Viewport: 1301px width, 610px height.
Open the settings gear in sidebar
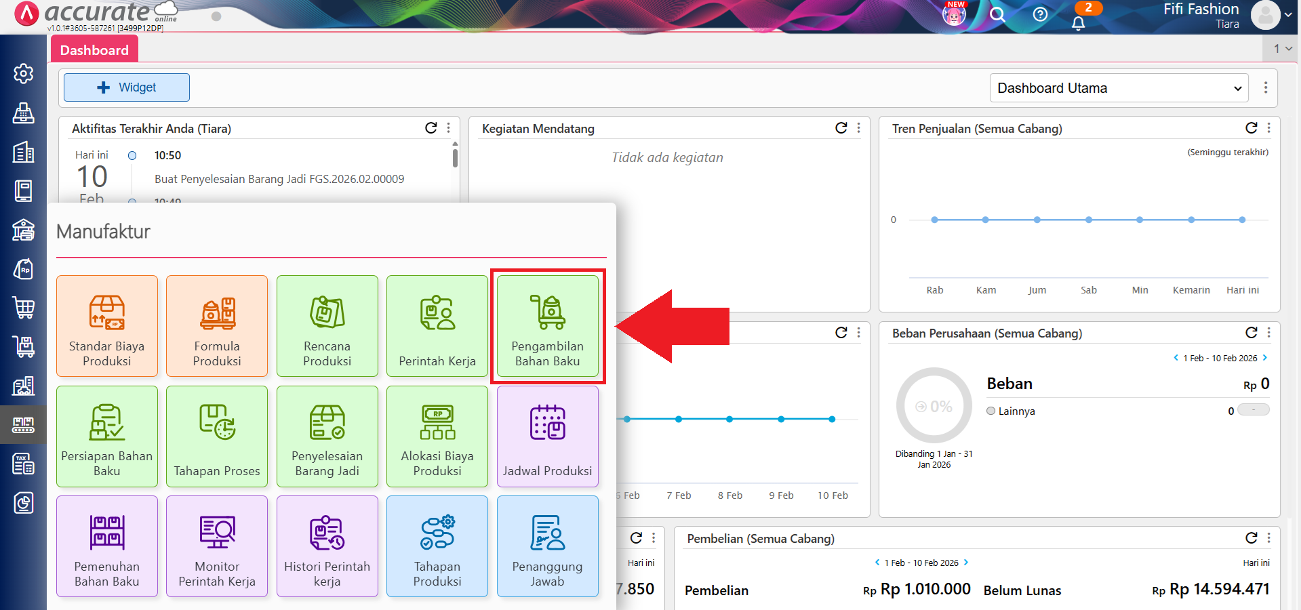(x=24, y=73)
